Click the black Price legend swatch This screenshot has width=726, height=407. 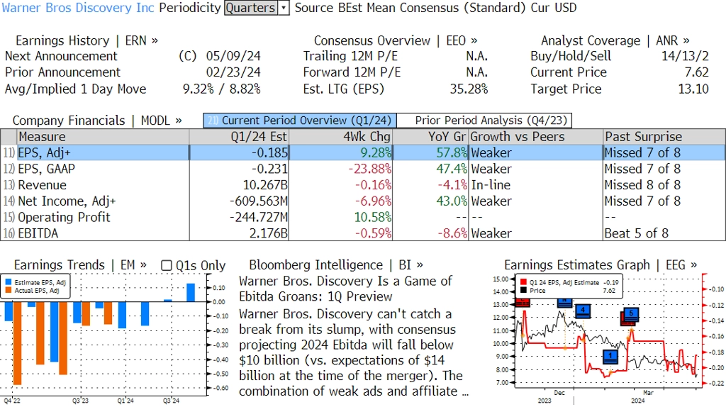click(x=523, y=290)
